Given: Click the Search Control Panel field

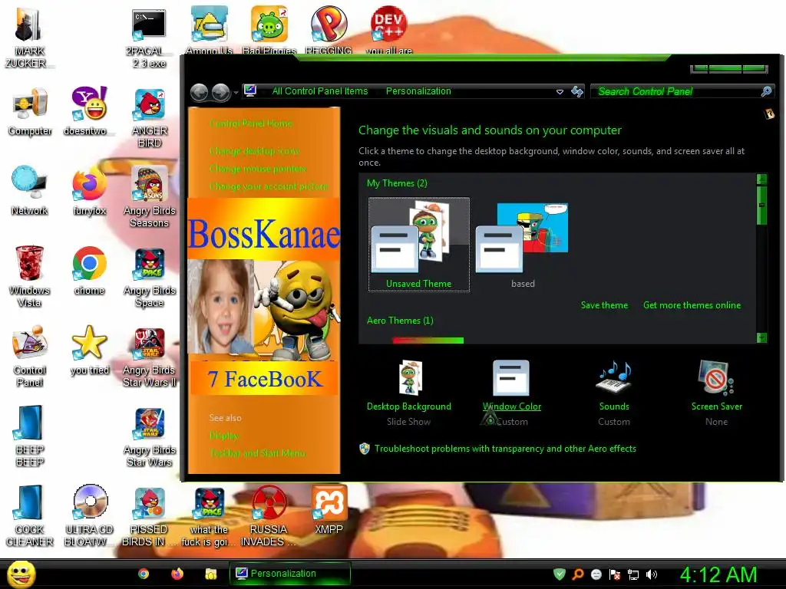Looking at the screenshot, I should click(682, 91).
